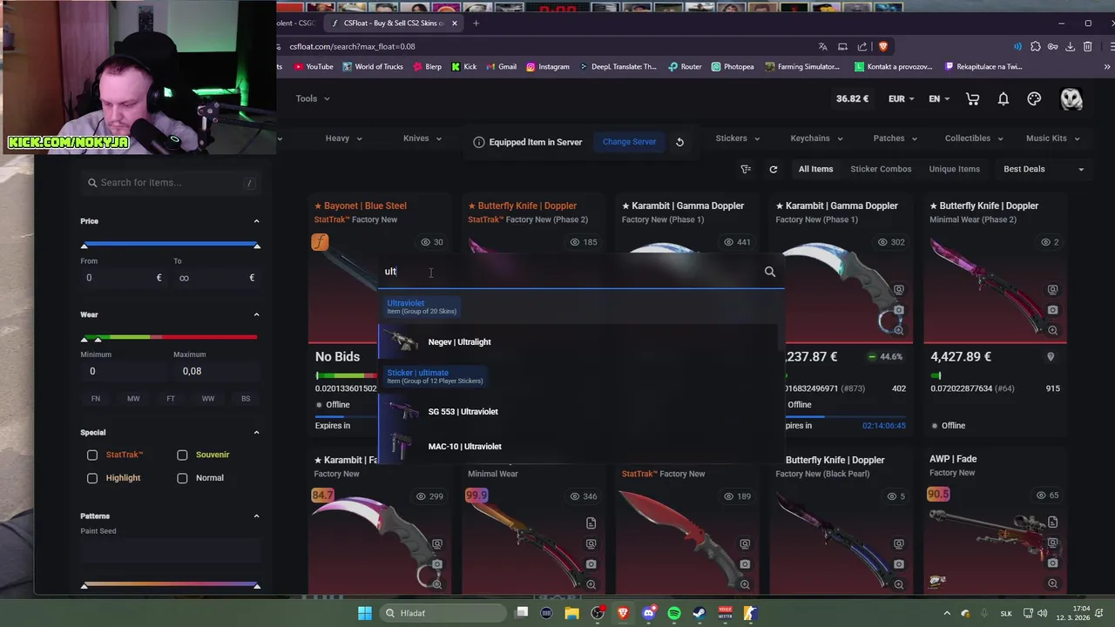Open the notifications bell

click(1003, 99)
